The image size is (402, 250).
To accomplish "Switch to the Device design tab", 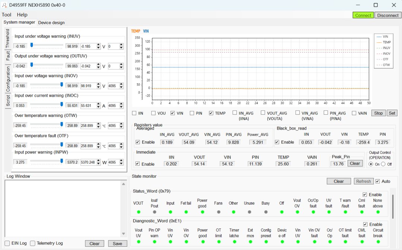I will 51,23.
